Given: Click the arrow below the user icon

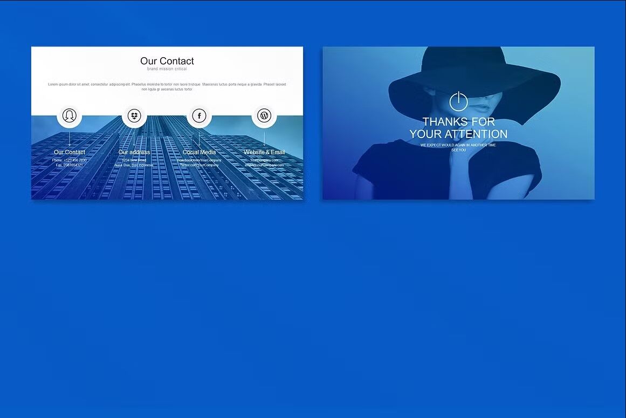Looking at the screenshot, I should 69,139.
